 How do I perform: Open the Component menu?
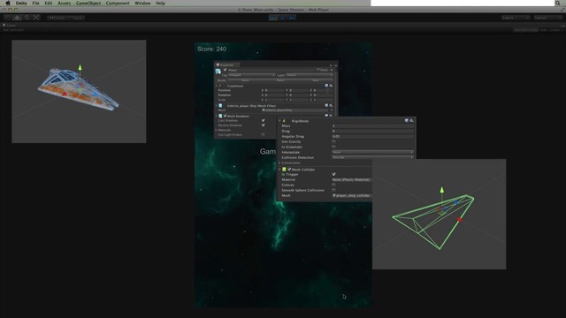[118, 3]
